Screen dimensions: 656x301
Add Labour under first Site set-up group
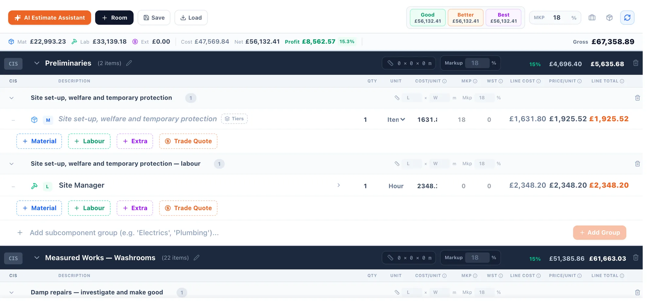pyautogui.click(x=89, y=141)
